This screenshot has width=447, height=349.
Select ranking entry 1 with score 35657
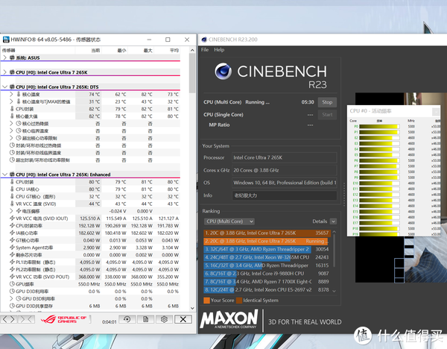267,233
